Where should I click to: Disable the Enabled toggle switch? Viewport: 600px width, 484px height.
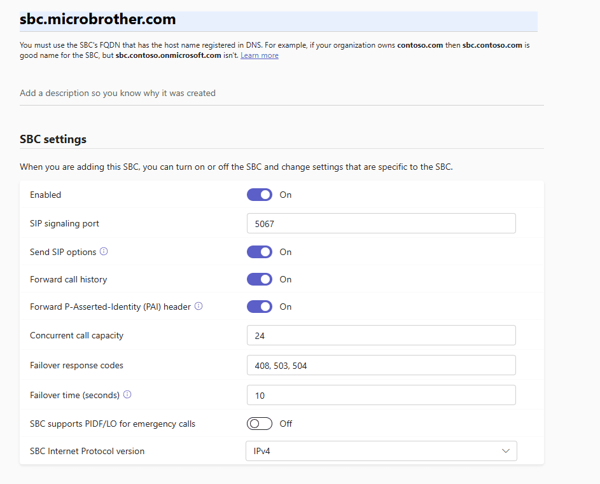[260, 195]
